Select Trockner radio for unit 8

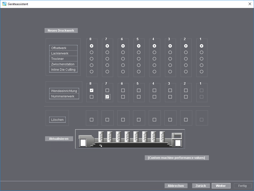click(91, 59)
